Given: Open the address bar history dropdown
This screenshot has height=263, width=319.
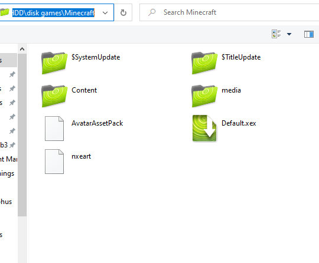Looking at the screenshot, I should pyautogui.click(x=105, y=13).
